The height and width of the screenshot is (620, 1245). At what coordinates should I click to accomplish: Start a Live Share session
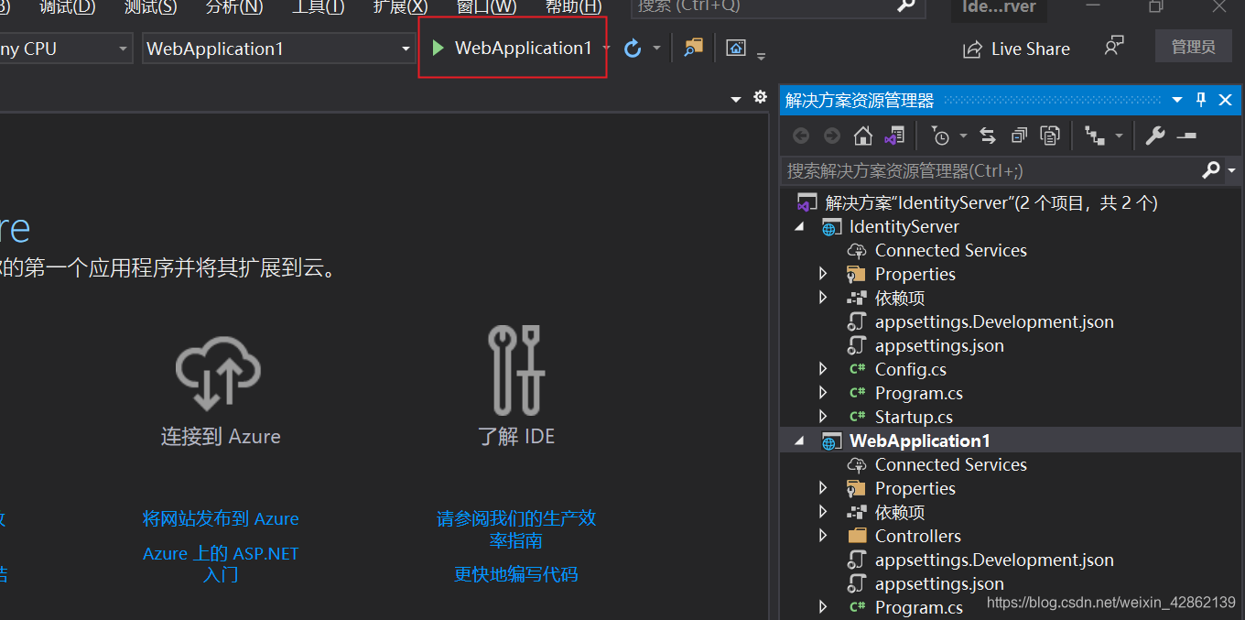point(1016,49)
